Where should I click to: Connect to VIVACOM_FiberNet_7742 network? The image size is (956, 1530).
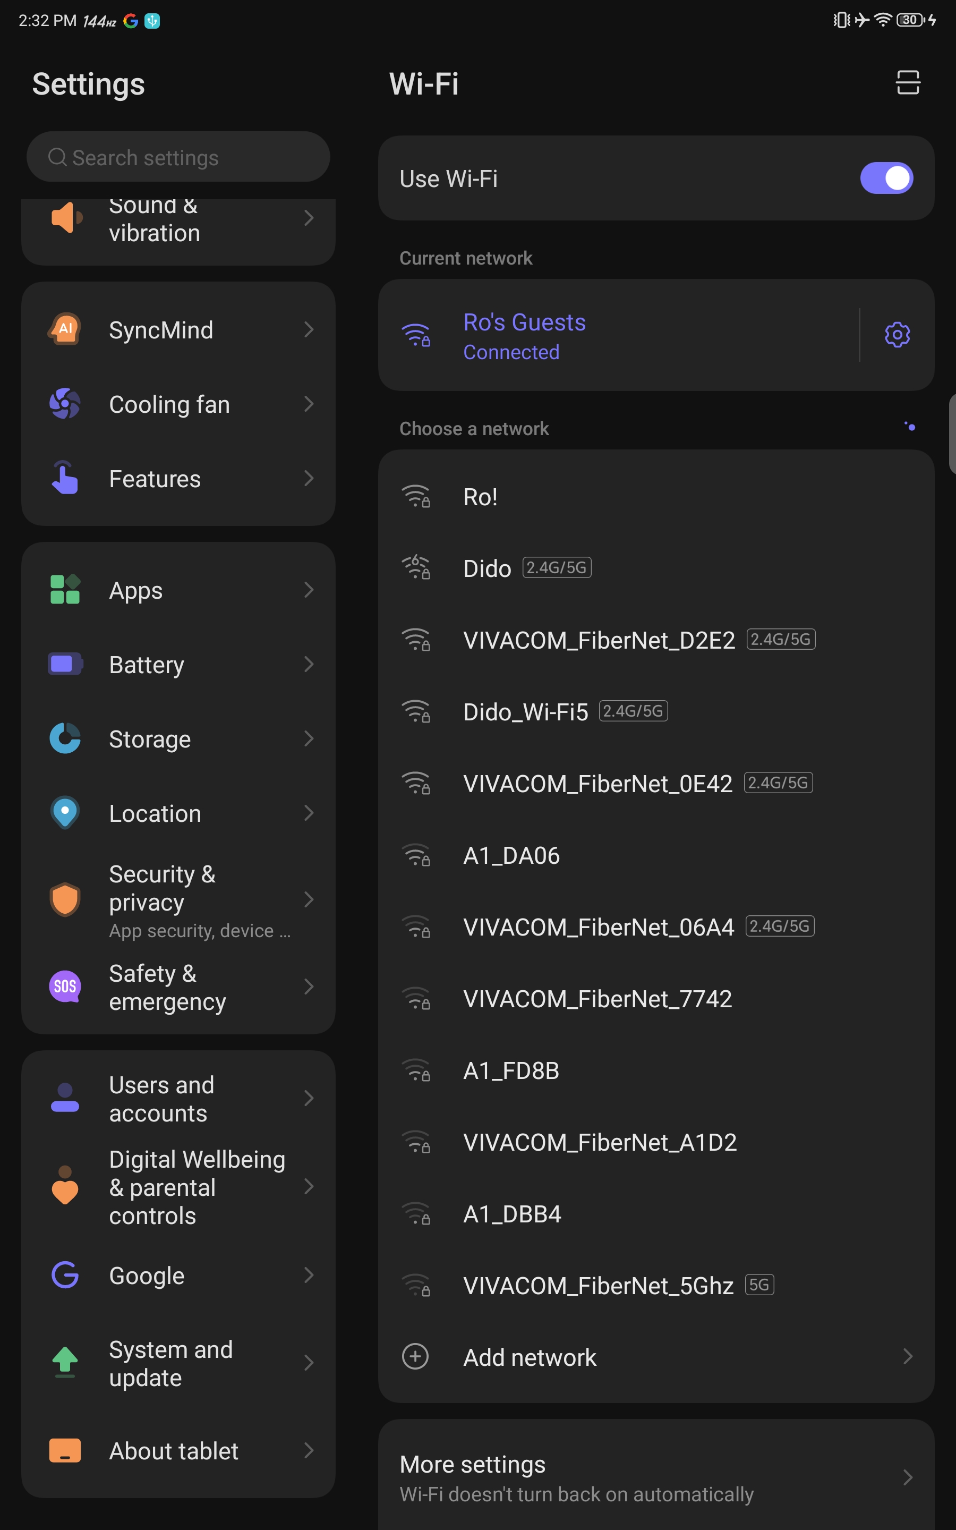656,999
